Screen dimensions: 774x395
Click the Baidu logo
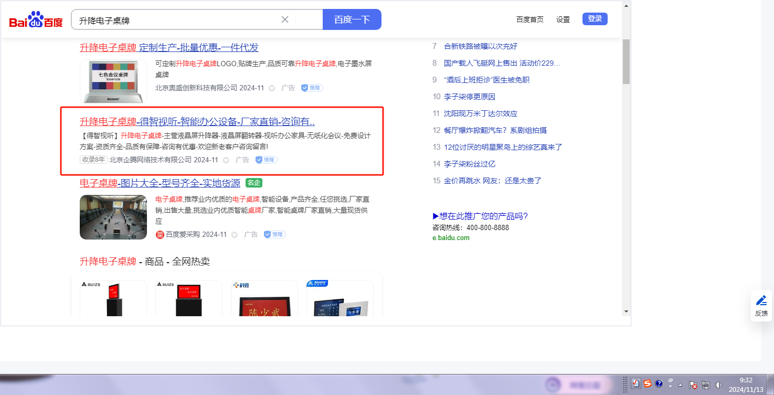(36, 20)
